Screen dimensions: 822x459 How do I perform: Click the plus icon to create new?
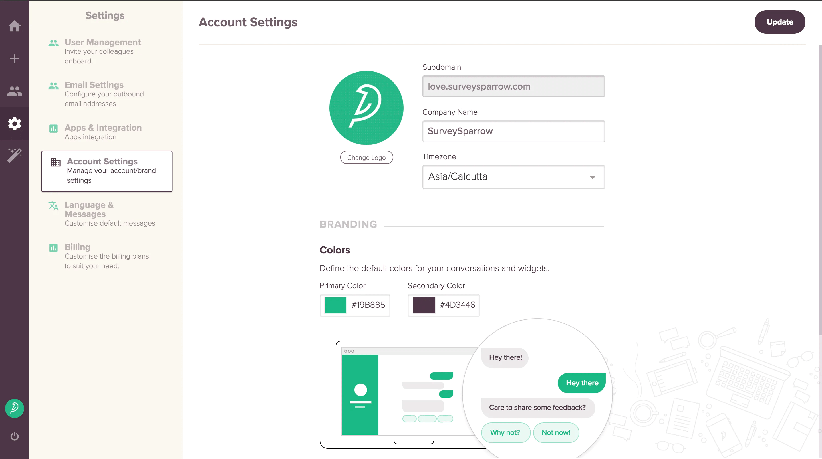click(x=14, y=59)
